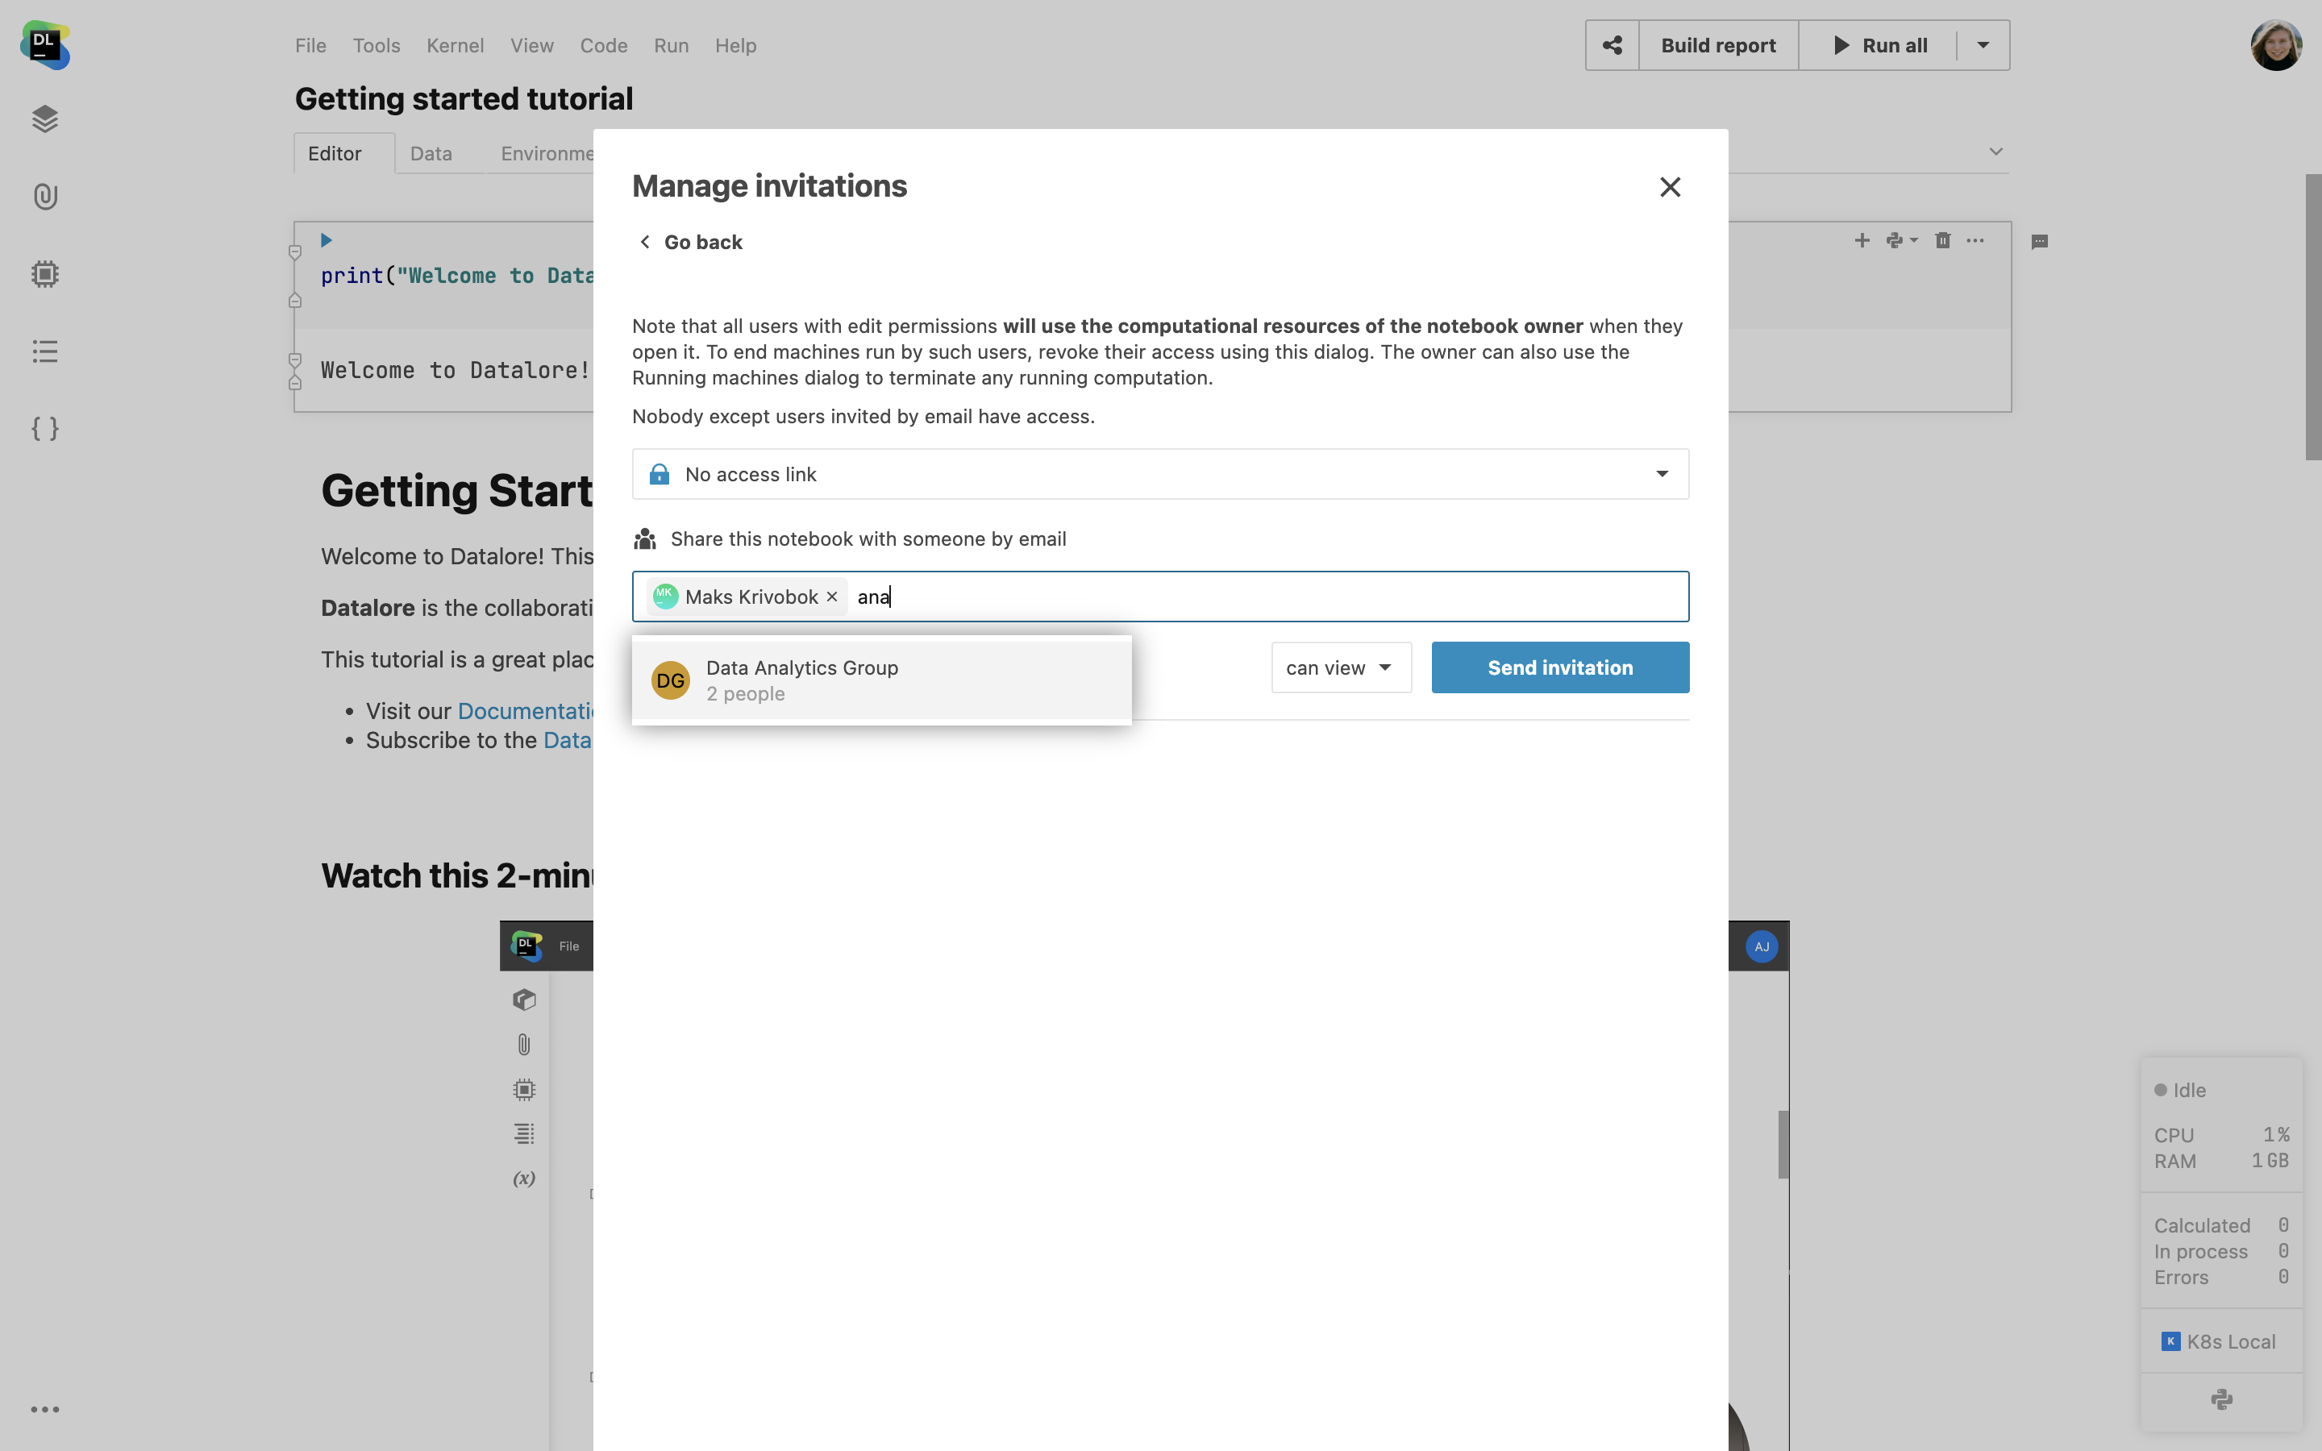The height and width of the screenshot is (1451, 2322).
Task: Click the email invite input field
Action: [x=1247, y=597]
